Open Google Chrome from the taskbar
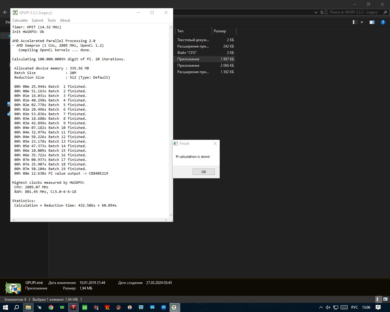 51,307
